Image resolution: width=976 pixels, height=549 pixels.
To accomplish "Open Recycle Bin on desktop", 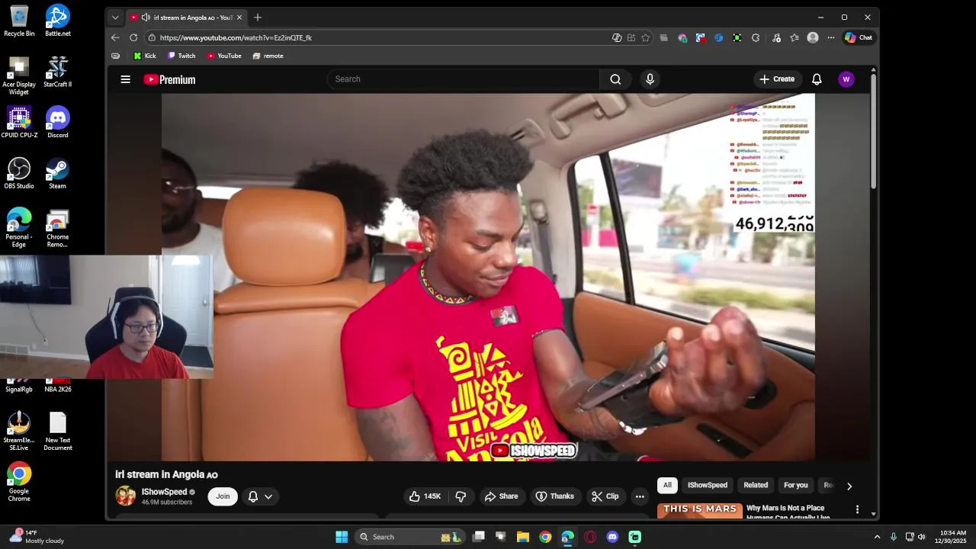I will pyautogui.click(x=19, y=21).
